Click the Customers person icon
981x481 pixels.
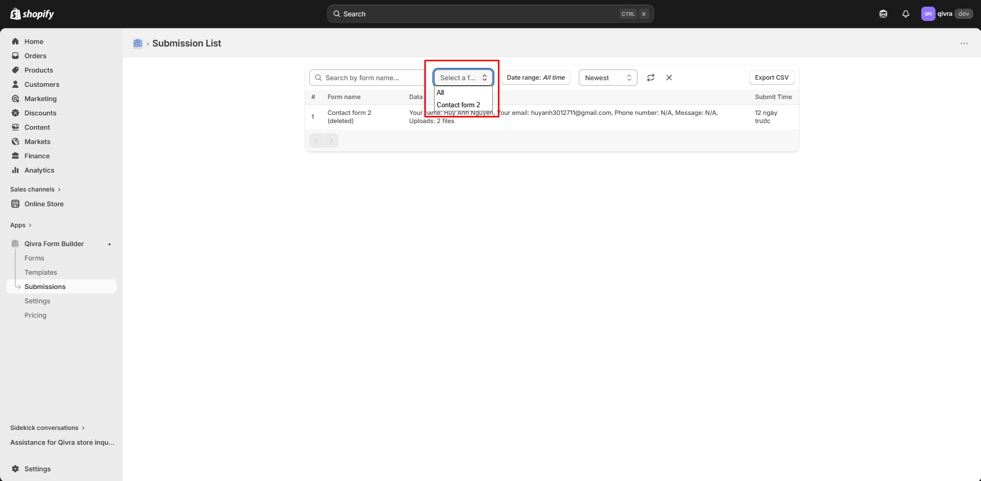[15, 84]
